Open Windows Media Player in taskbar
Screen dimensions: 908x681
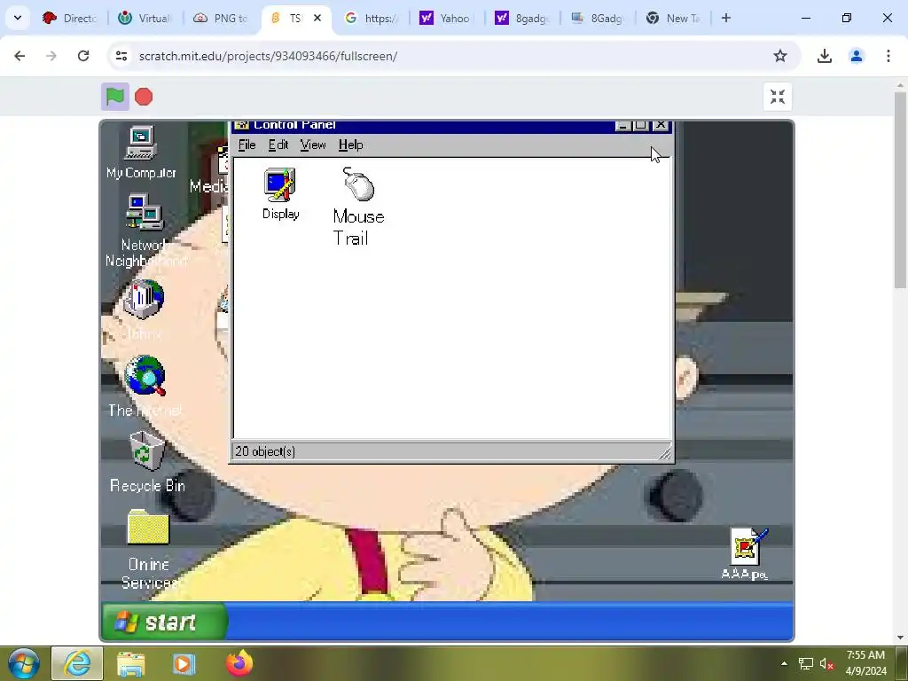click(x=184, y=663)
